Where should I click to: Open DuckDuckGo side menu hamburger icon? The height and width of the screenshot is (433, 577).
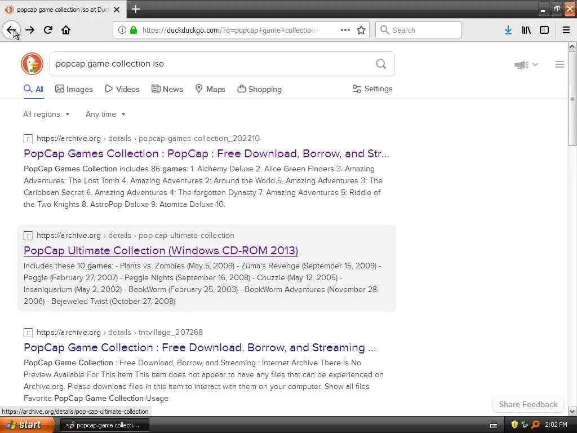[x=560, y=64]
